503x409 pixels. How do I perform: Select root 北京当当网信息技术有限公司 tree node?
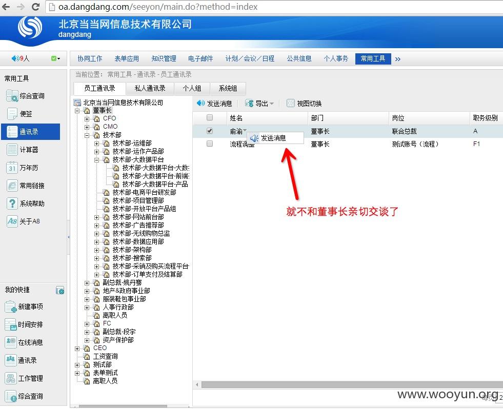click(123, 103)
